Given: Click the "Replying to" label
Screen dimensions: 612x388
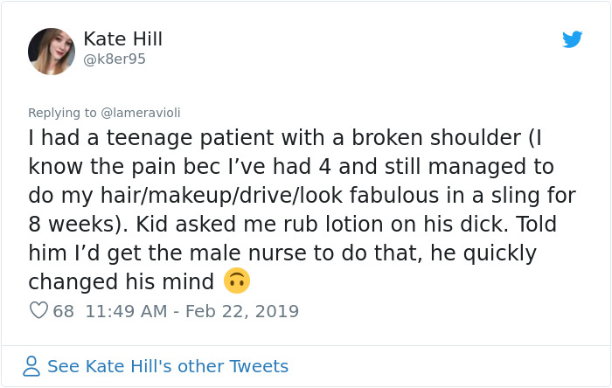Looking at the screenshot, I should tap(61, 113).
